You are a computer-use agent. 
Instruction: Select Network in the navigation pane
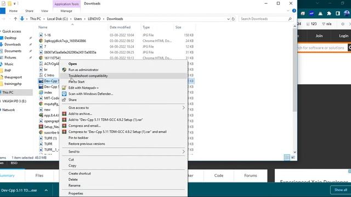coord(9,110)
